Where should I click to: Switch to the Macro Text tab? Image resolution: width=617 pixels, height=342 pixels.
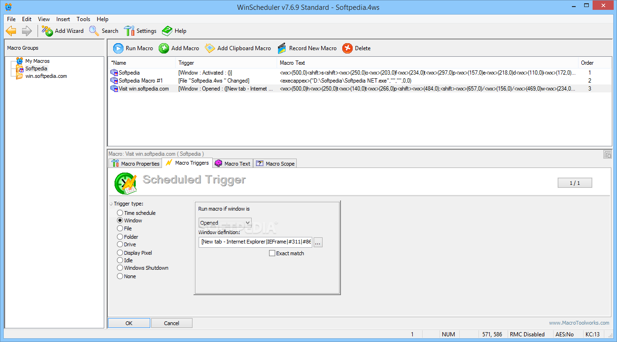(233, 163)
